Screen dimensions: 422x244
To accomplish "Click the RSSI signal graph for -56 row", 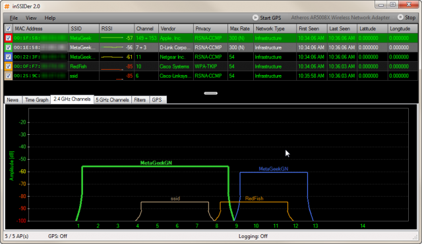I will (112, 47).
